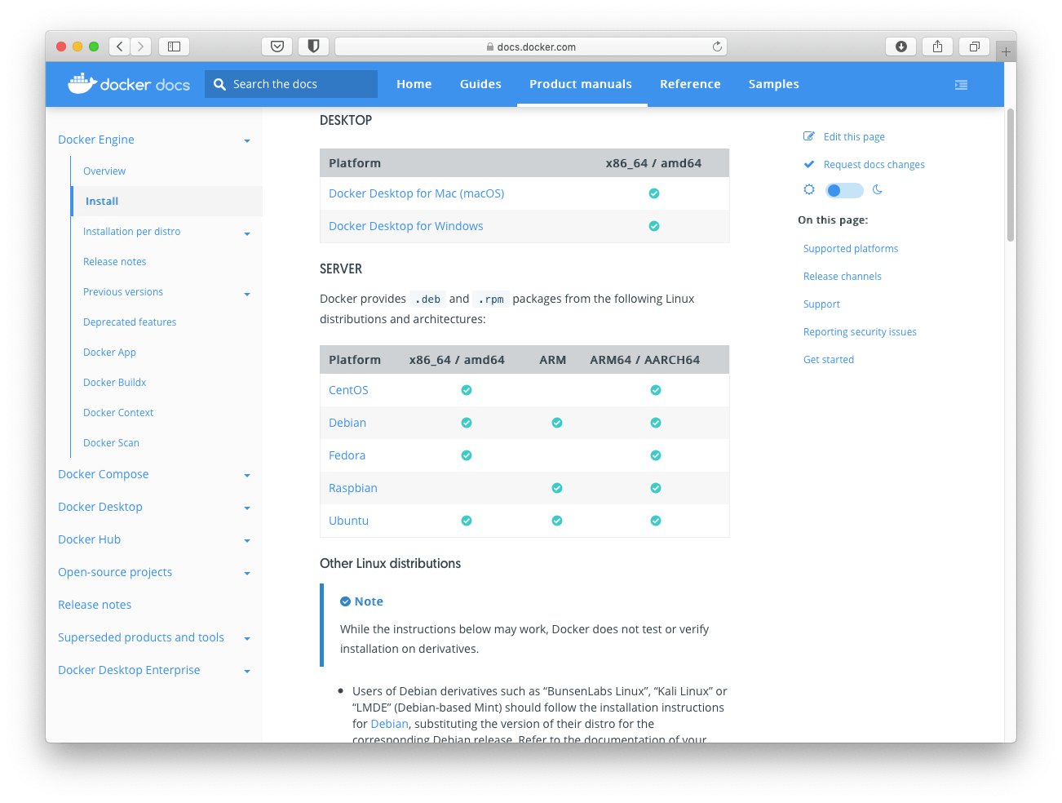Open Docker Context in sidebar
The width and height of the screenshot is (1062, 803).
click(x=118, y=413)
